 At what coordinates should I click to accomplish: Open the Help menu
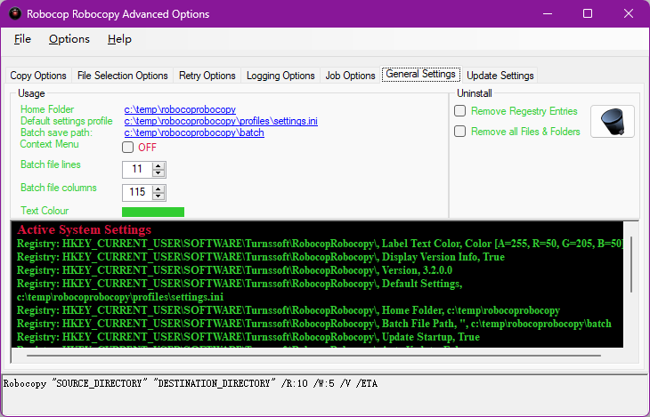pyautogui.click(x=119, y=39)
